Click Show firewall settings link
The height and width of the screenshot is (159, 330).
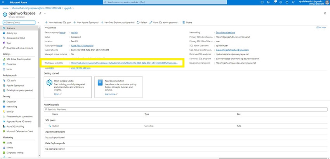226,33
